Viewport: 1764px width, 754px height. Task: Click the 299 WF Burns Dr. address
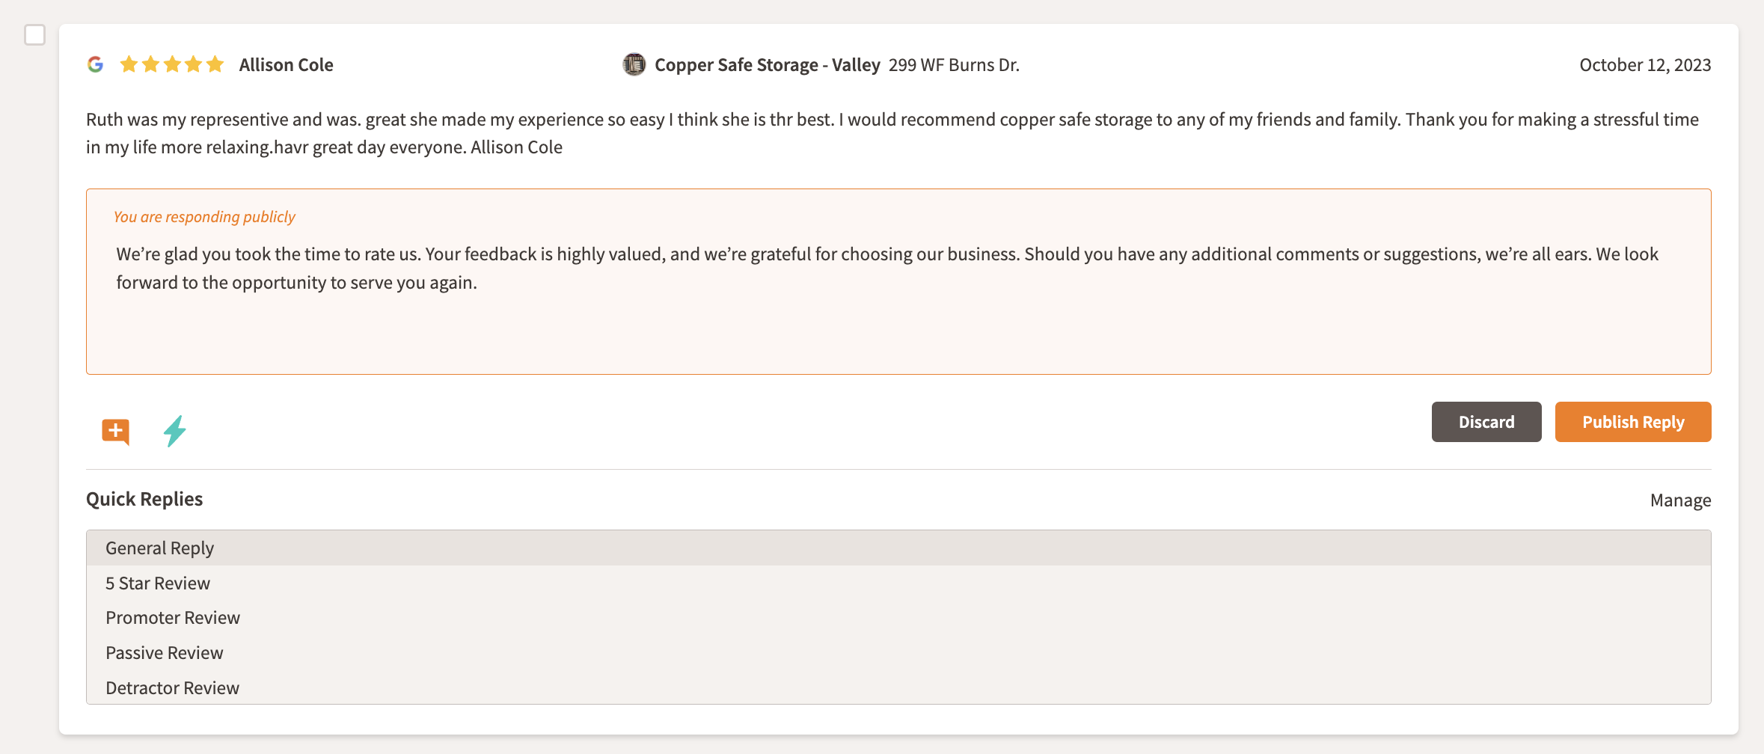[x=954, y=65]
